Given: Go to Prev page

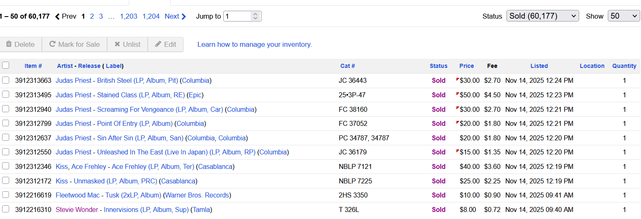Looking at the screenshot, I should coord(66,16).
